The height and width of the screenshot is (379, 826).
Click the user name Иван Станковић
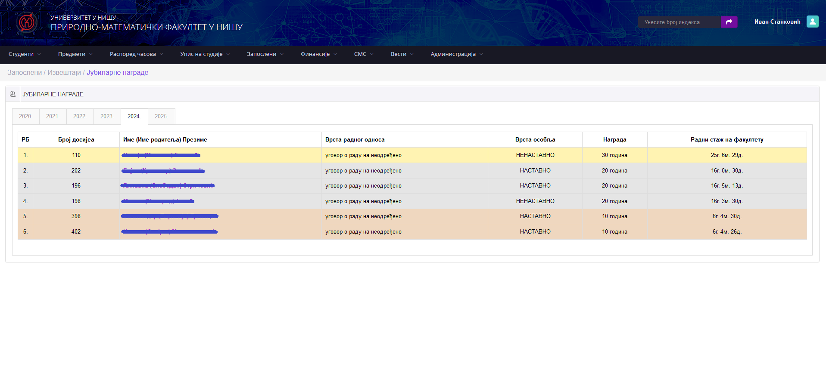pos(777,22)
